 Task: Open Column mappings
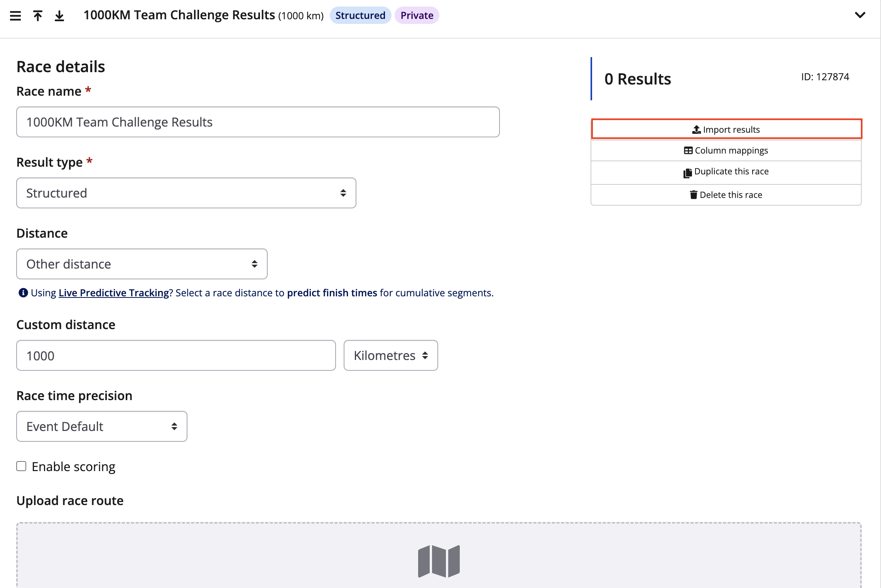pyautogui.click(x=726, y=150)
